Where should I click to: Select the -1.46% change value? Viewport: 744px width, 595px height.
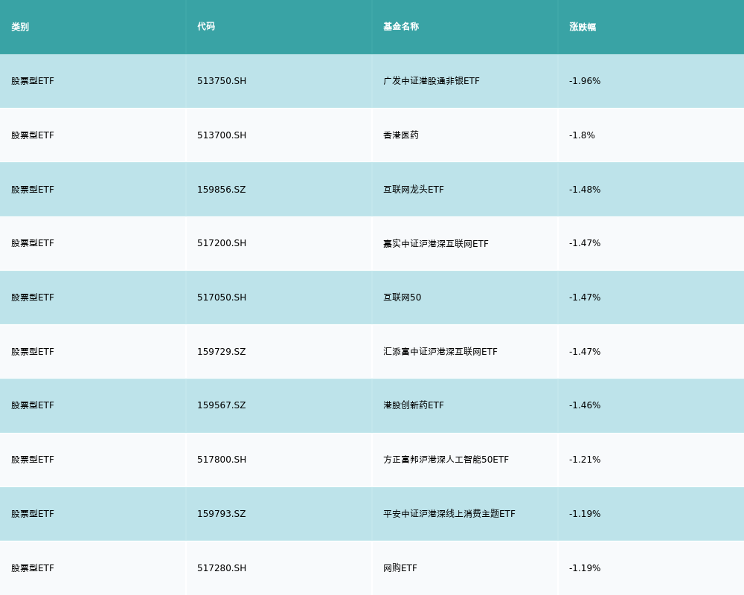click(585, 405)
